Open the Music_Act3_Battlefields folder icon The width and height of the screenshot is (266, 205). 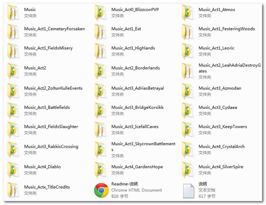(x=13, y=110)
